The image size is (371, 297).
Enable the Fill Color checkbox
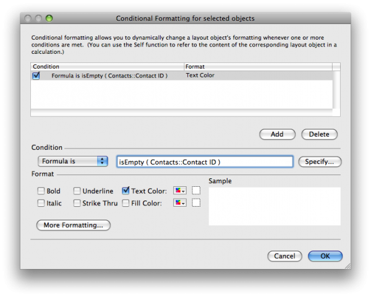126,203
